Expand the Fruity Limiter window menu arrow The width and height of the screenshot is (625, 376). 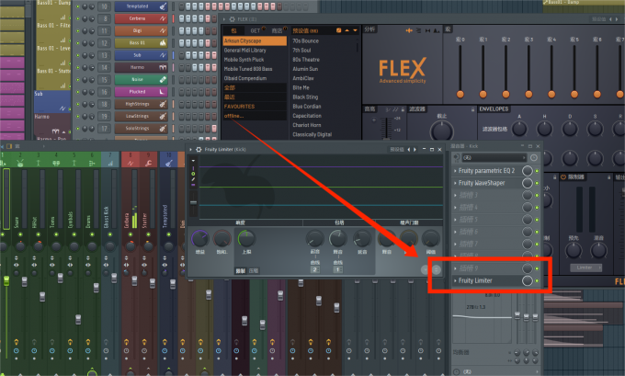[190, 150]
